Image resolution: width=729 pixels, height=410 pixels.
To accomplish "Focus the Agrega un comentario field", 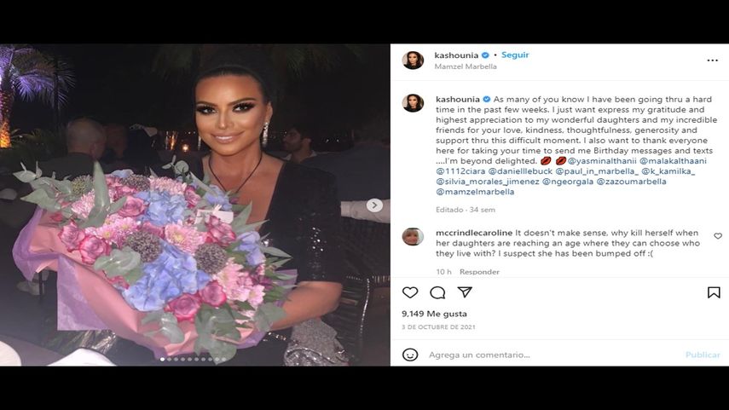I will (553, 355).
